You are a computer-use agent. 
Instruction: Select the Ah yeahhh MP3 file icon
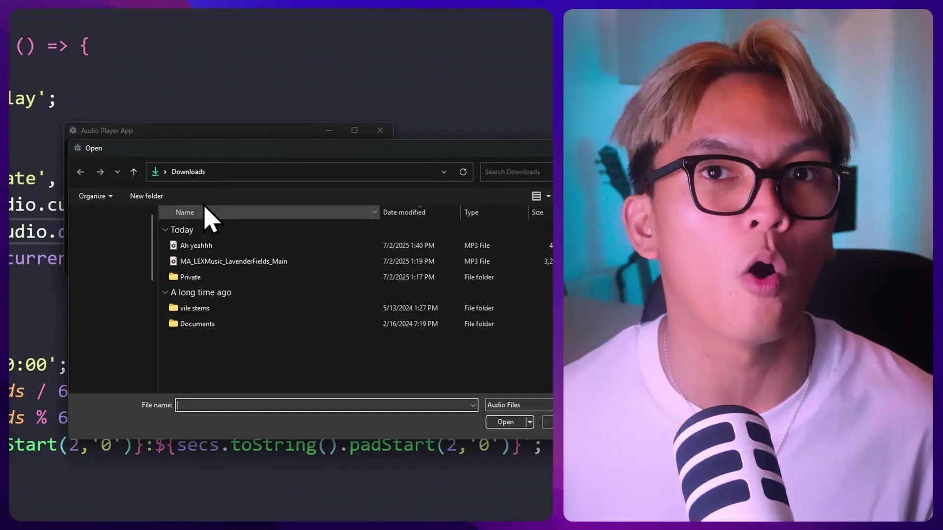click(x=173, y=245)
